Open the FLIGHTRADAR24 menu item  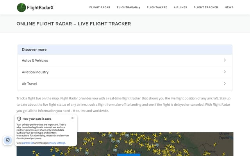pyautogui.click(x=129, y=7)
